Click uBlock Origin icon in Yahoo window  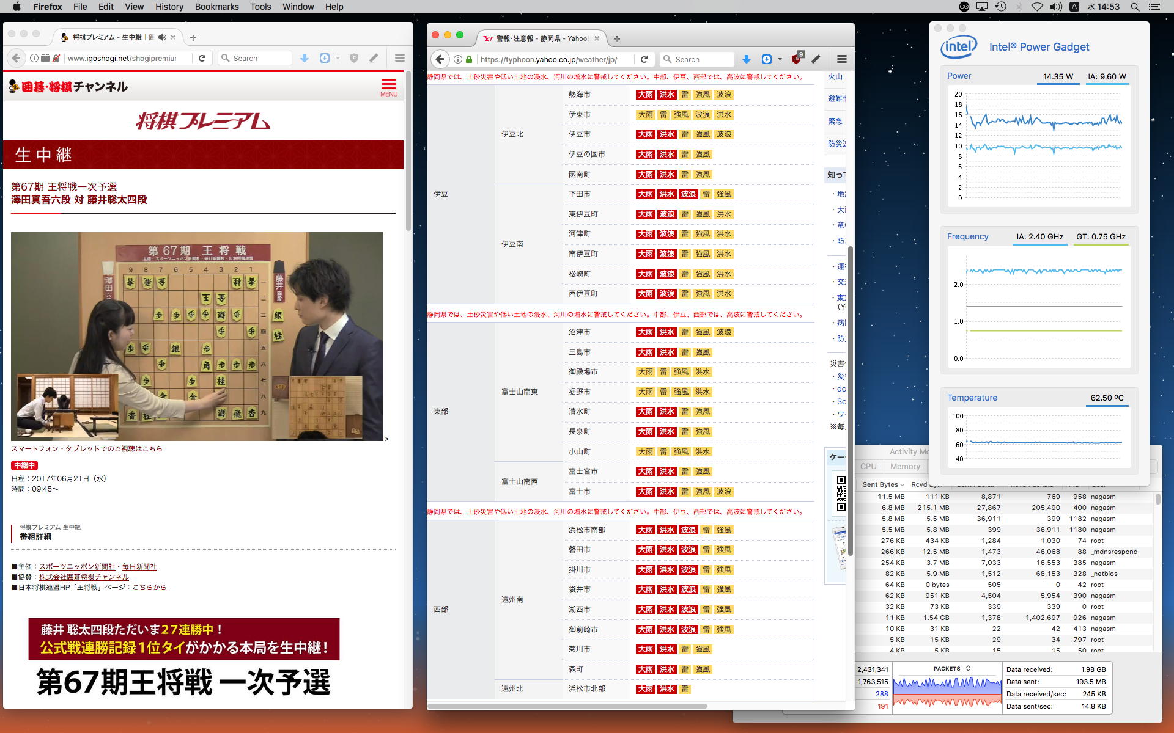(x=796, y=59)
